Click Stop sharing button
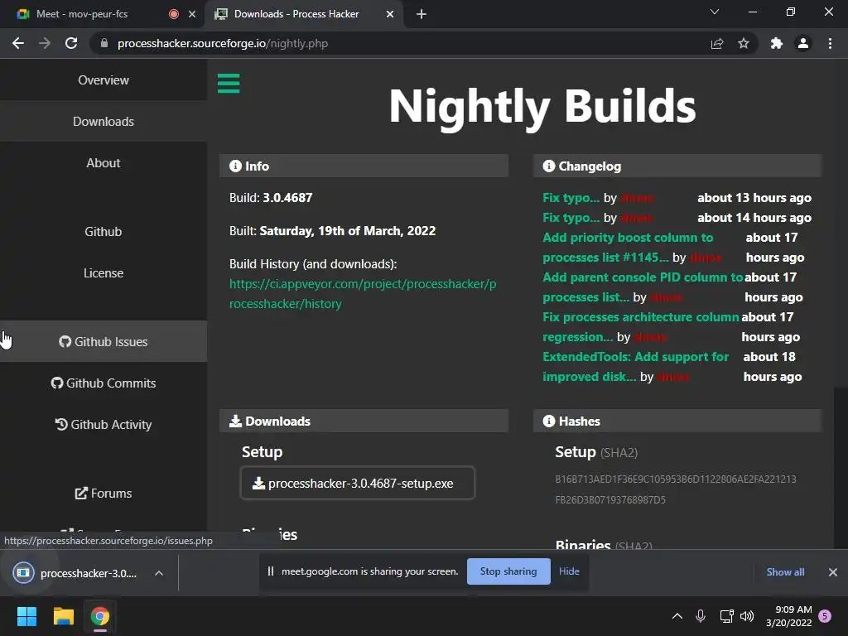The image size is (848, 636). tap(508, 571)
